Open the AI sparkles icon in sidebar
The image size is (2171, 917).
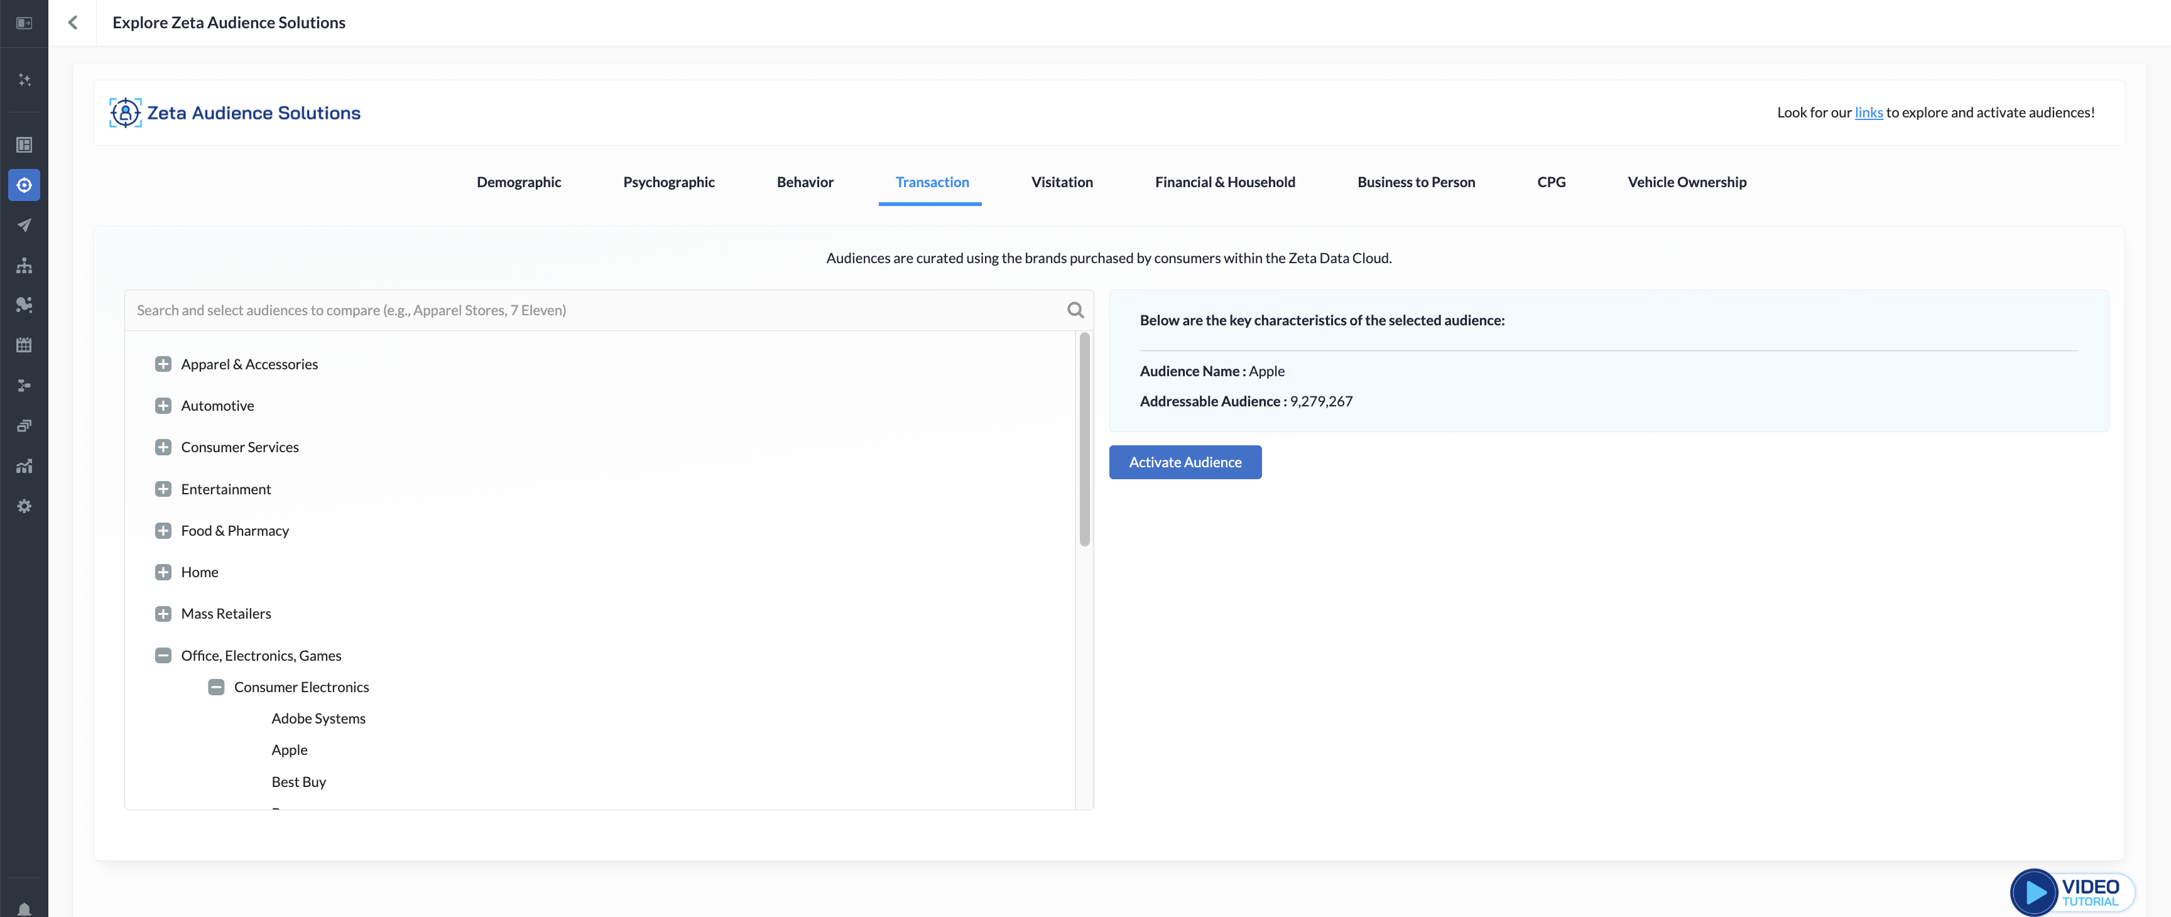24,80
